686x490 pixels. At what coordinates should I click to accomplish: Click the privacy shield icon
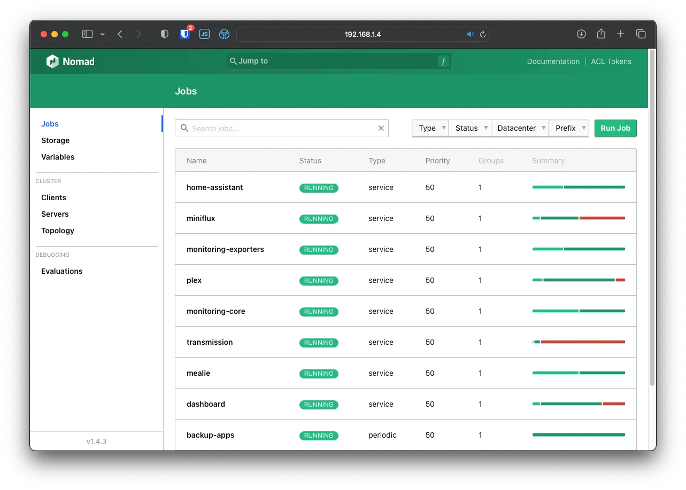tap(165, 34)
